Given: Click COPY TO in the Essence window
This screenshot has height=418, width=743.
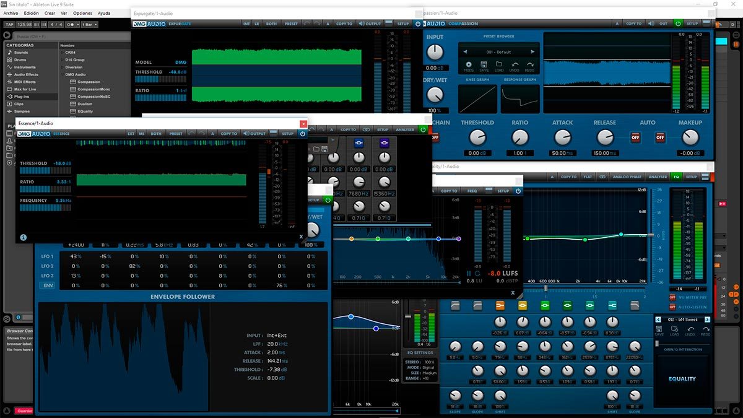Looking at the screenshot, I should click(229, 134).
